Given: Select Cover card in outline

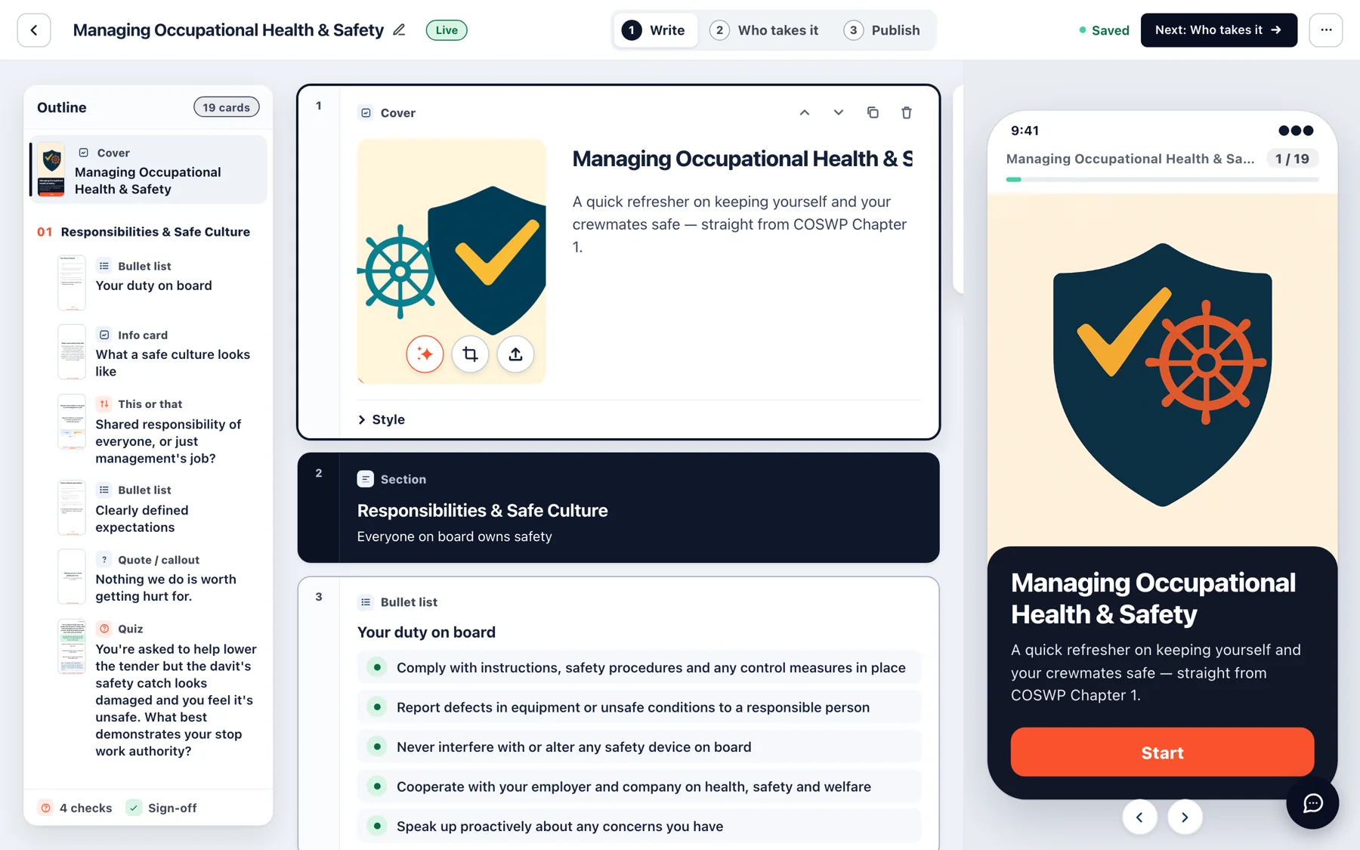Looking at the screenshot, I should pyautogui.click(x=148, y=170).
